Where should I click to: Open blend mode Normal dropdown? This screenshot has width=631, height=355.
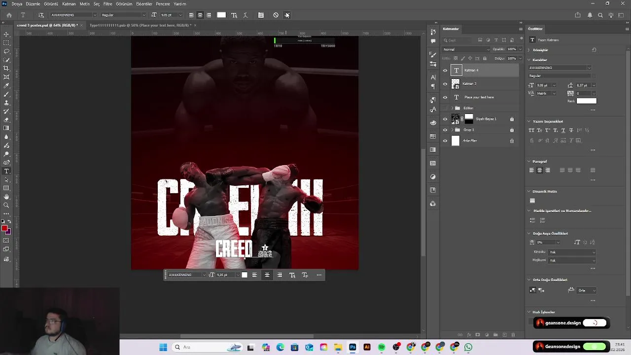pyautogui.click(x=466, y=49)
